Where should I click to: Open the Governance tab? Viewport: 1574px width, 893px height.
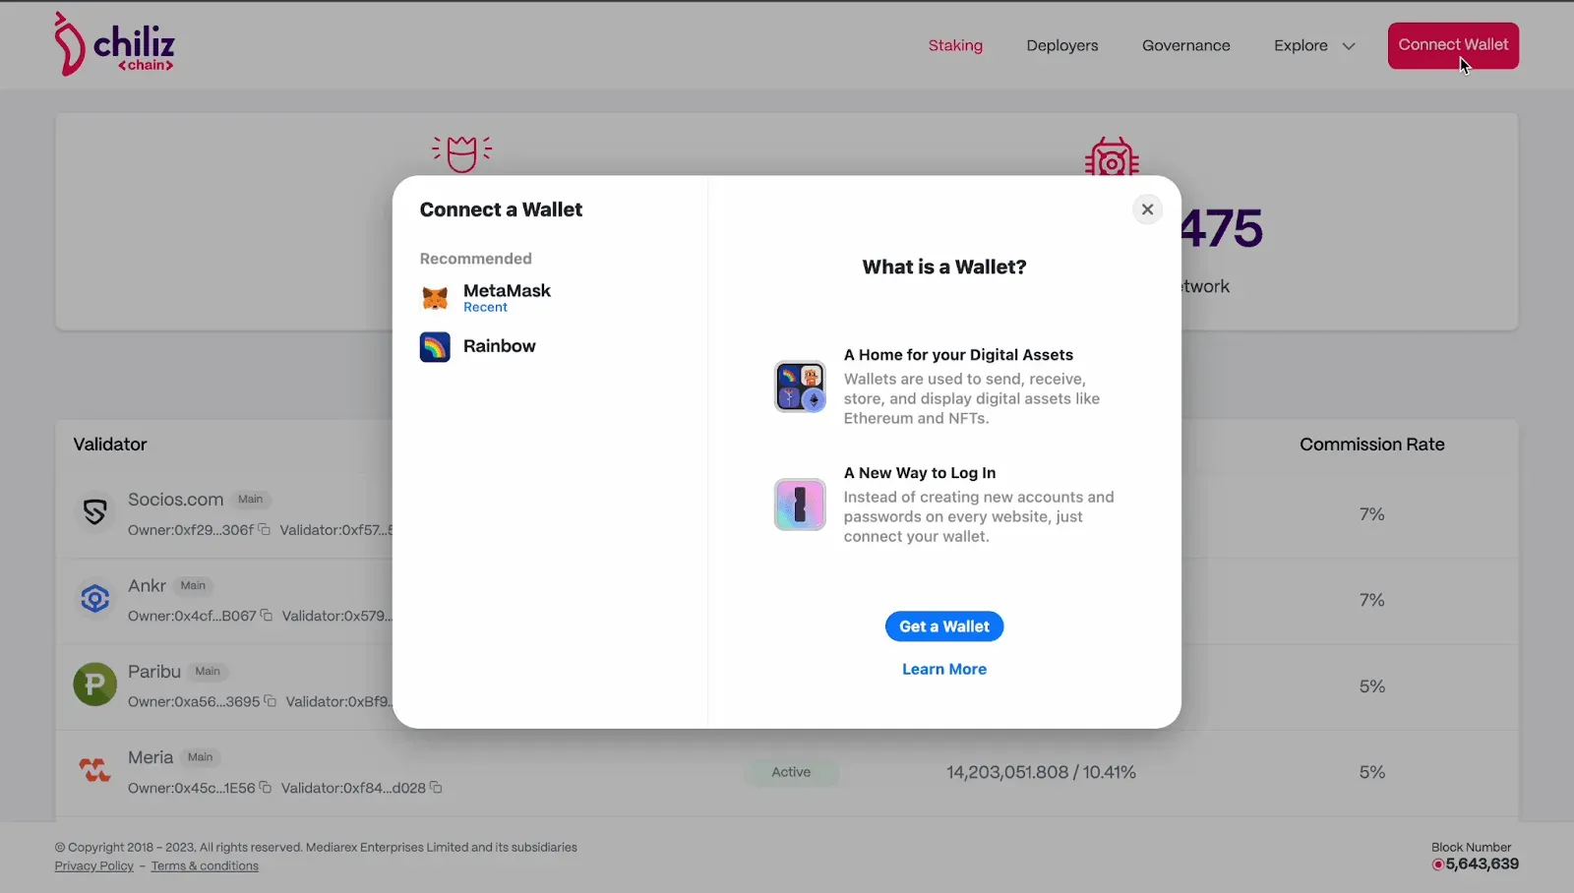pyautogui.click(x=1186, y=45)
